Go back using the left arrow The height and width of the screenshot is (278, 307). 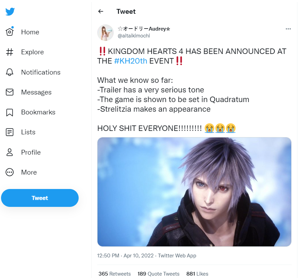(x=101, y=11)
